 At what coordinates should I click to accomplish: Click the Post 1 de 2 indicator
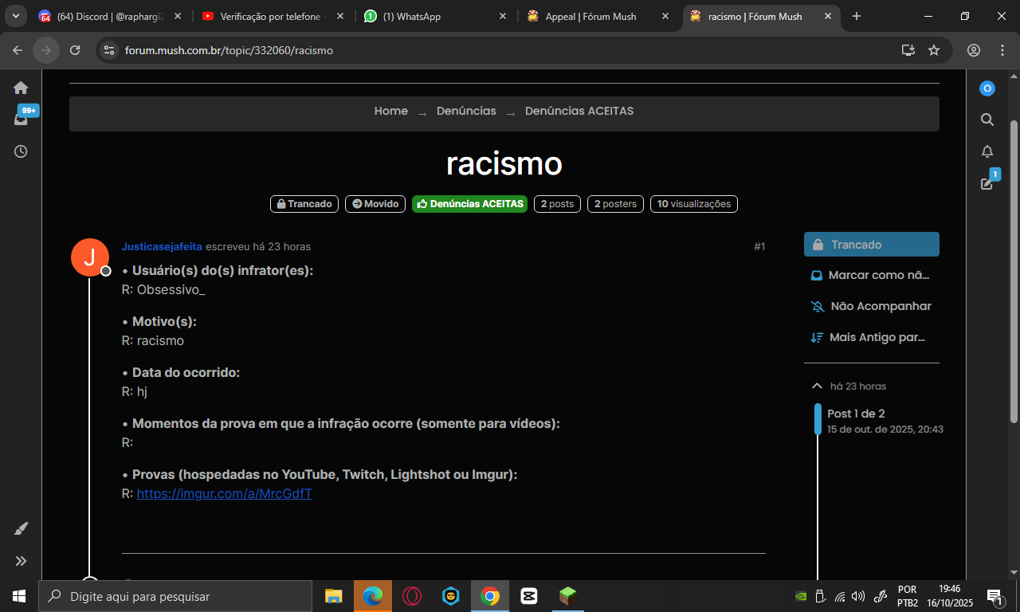tap(856, 414)
